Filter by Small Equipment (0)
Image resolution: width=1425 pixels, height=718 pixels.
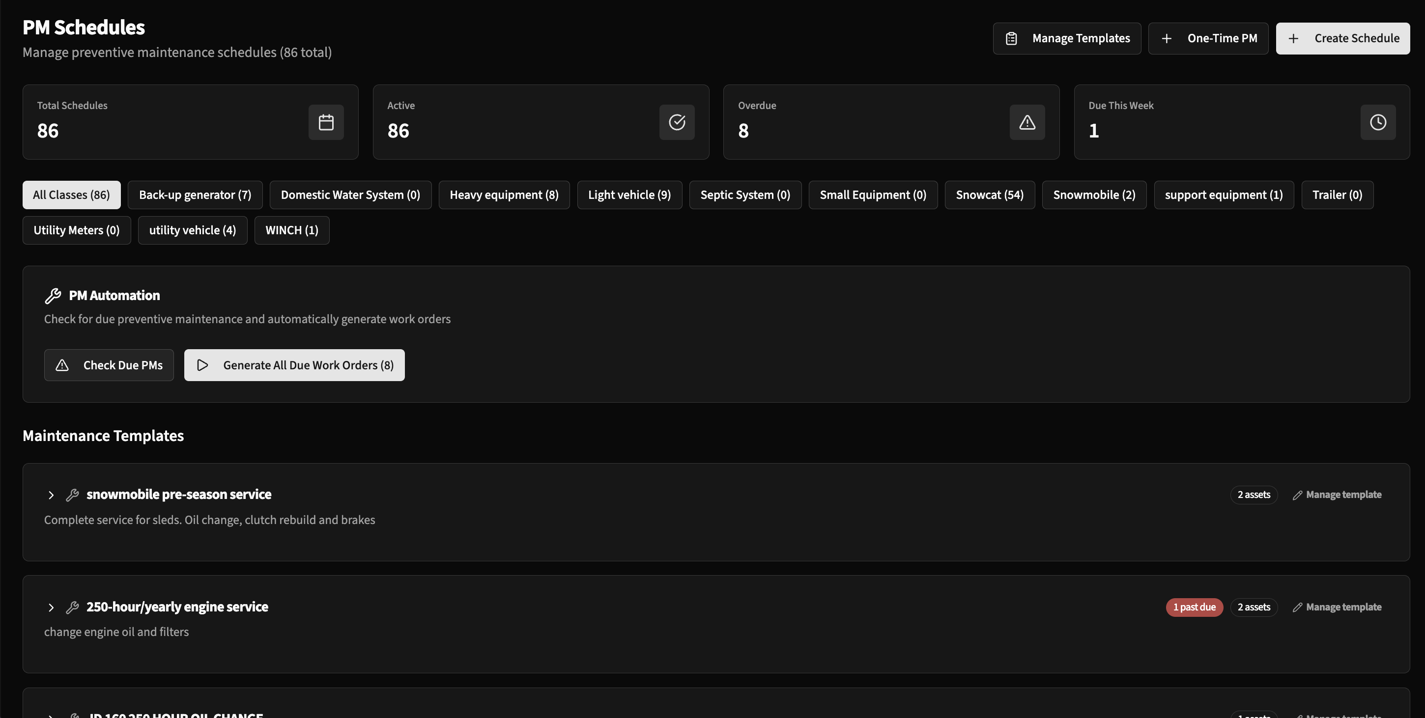(873, 194)
